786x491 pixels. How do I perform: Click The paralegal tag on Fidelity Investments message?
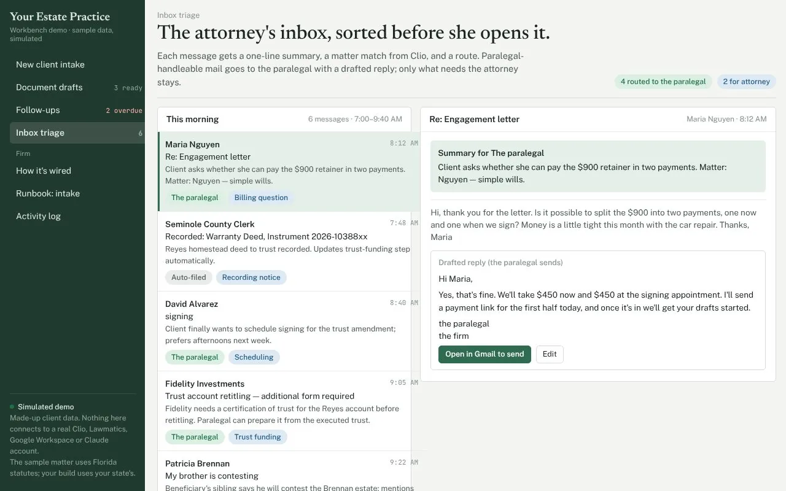click(195, 437)
